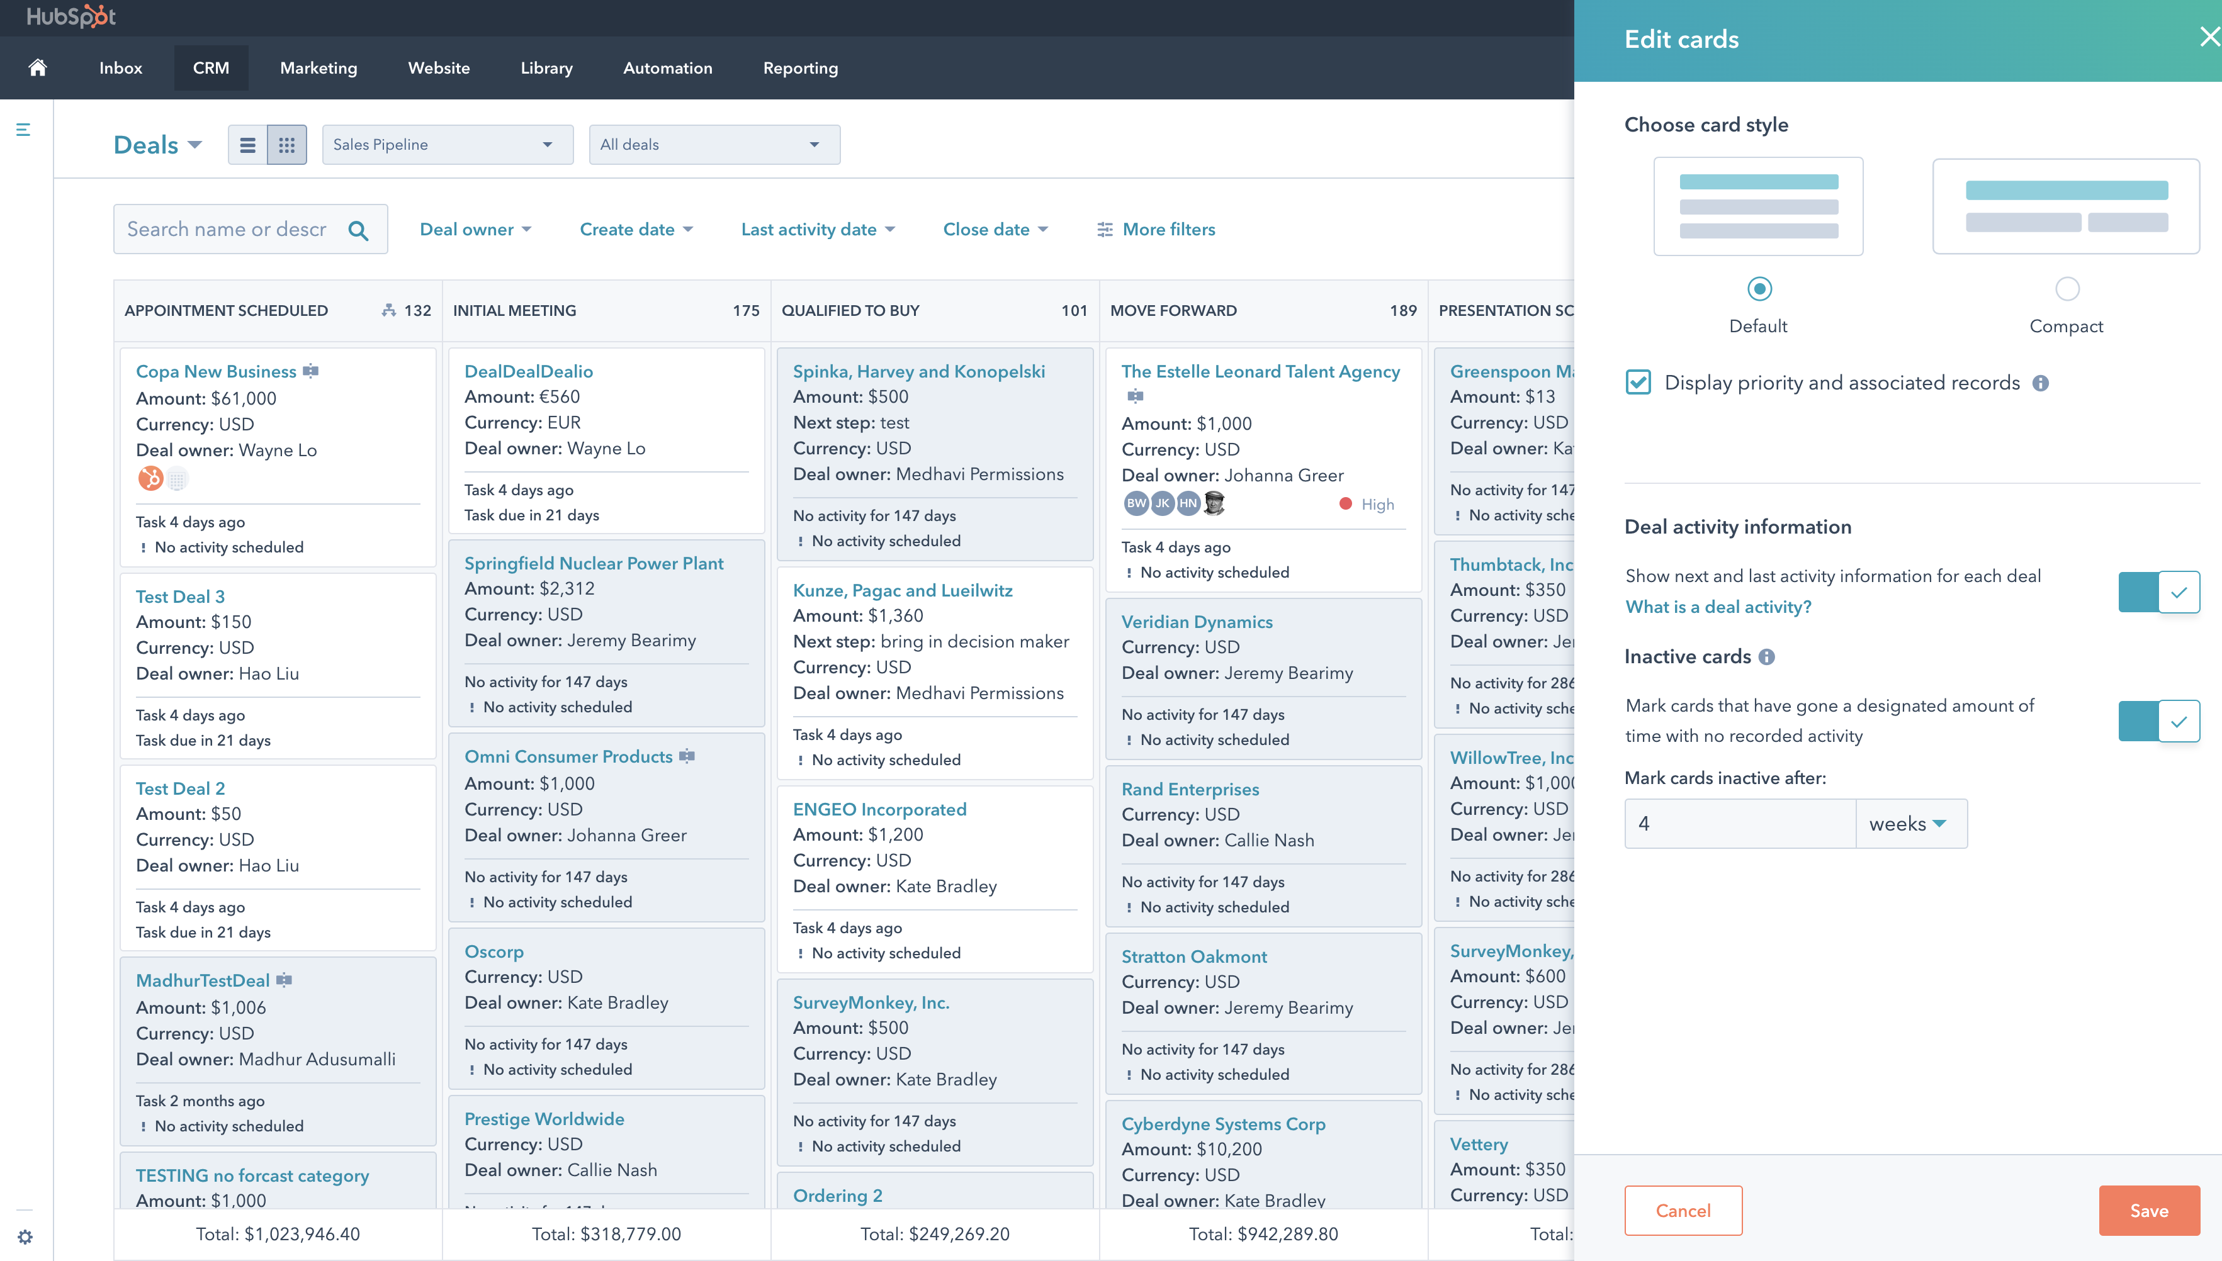Viewport: 2222px width, 1261px height.
Task: Open the Inbox nav item
Action: coord(120,67)
